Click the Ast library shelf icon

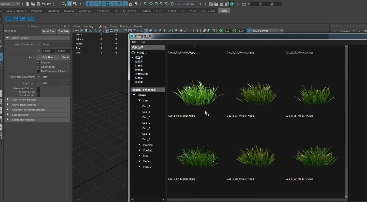click(8, 19)
